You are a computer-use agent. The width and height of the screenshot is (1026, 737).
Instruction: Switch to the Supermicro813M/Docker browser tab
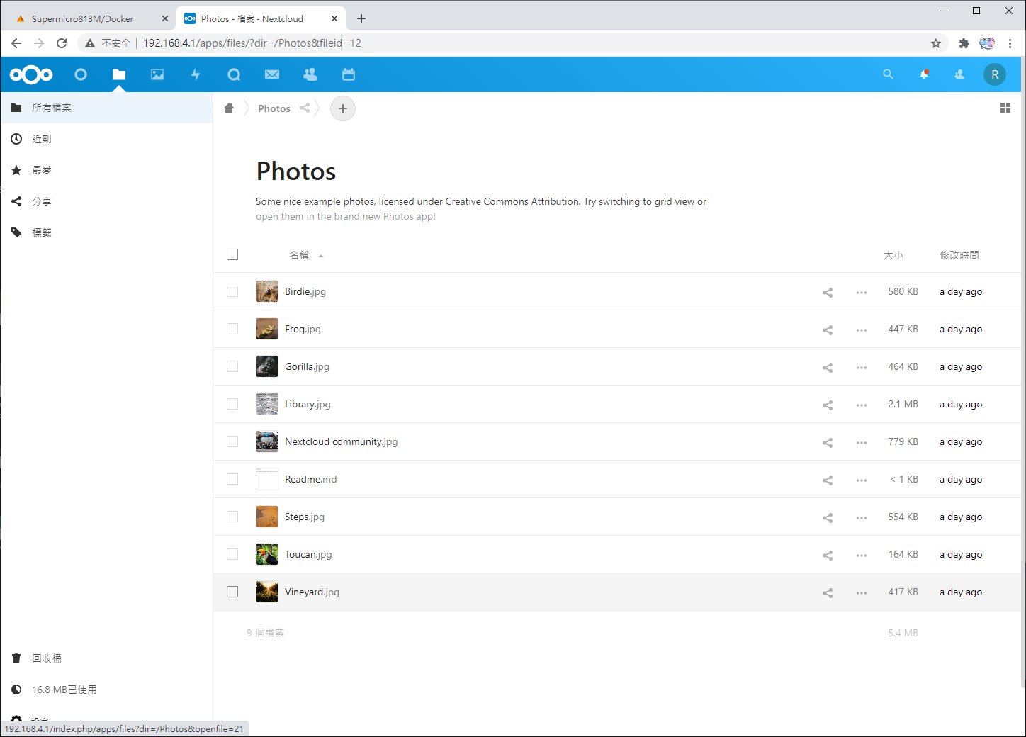[x=83, y=19]
